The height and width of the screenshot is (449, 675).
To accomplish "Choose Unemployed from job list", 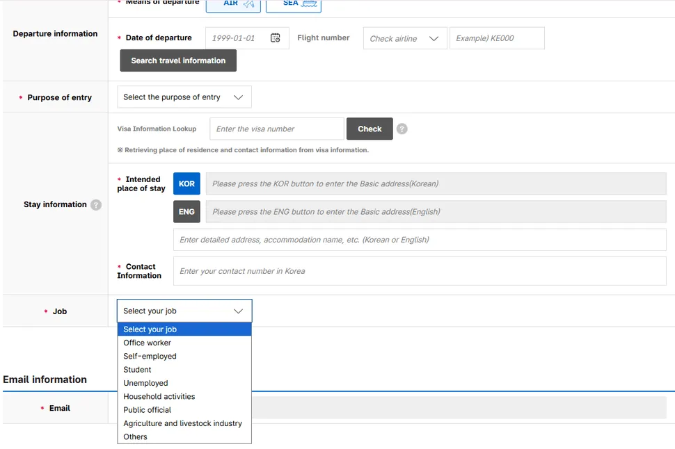I will pyautogui.click(x=184, y=383).
